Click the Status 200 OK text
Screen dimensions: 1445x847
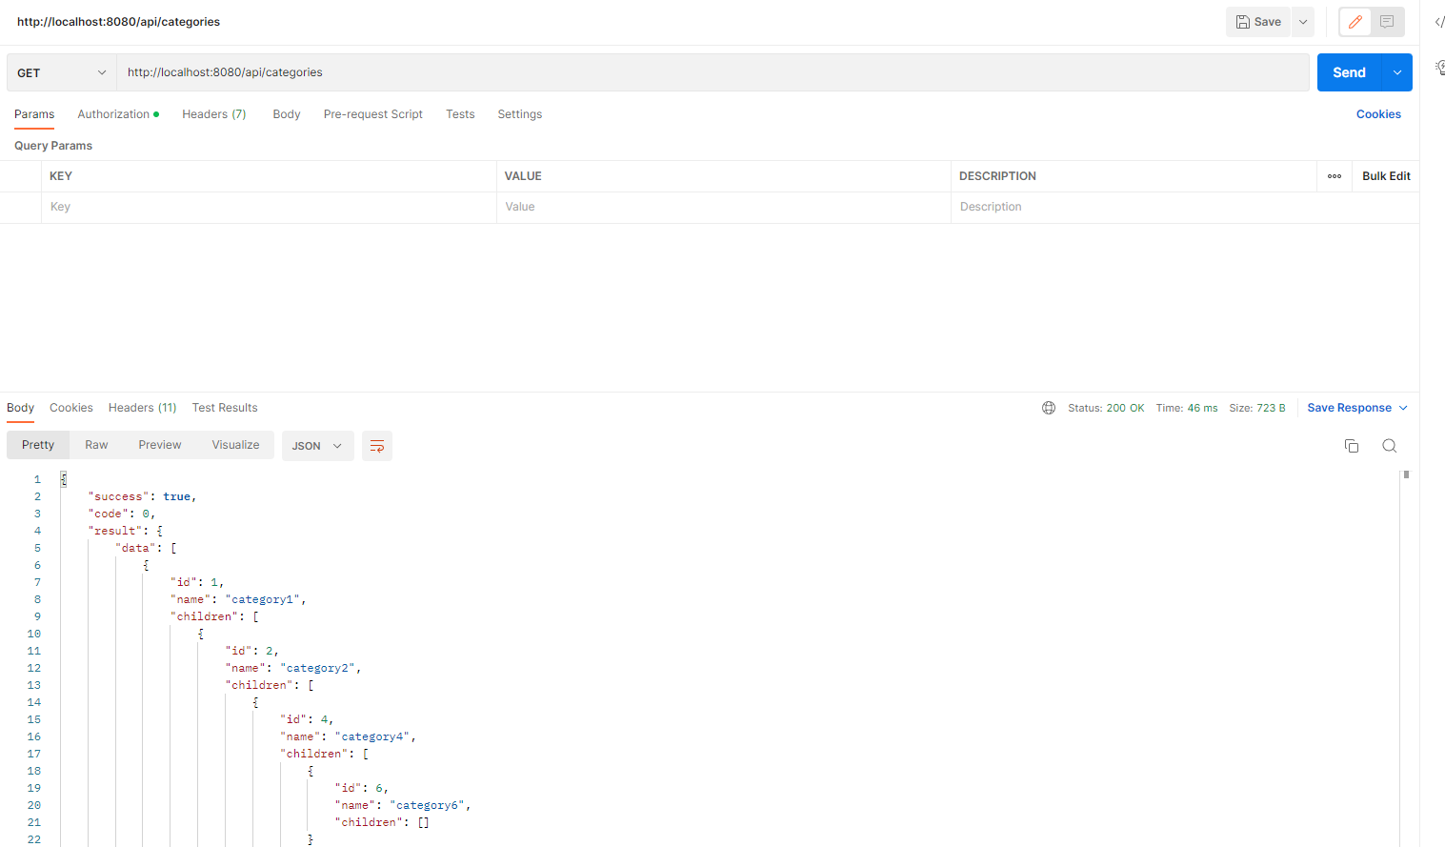point(1106,408)
